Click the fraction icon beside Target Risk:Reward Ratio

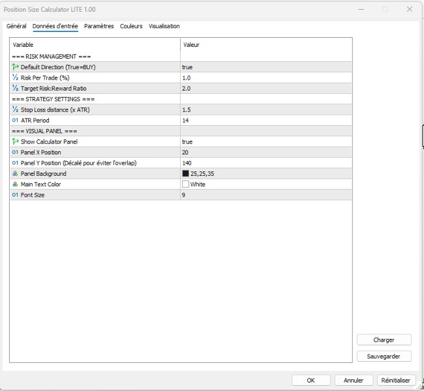[x=15, y=88]
